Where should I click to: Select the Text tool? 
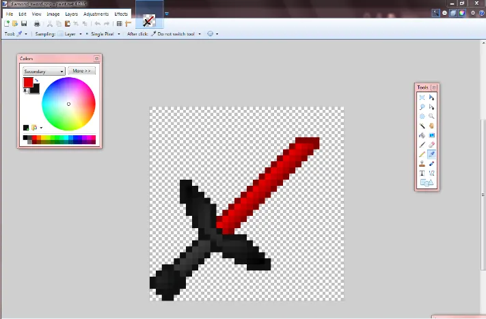point(422,173)
